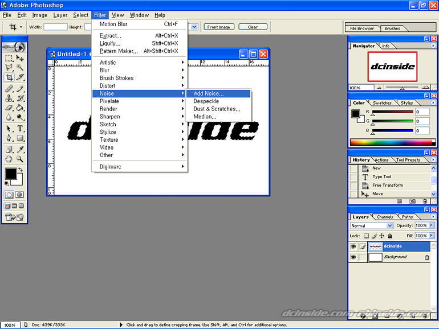
Task: Choose Dust & Scratches filter
Action: coord(218,109)
